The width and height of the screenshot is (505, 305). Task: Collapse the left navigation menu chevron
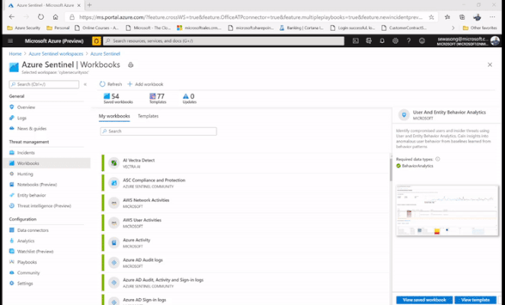pyautogui.click(x=85, y=85)
